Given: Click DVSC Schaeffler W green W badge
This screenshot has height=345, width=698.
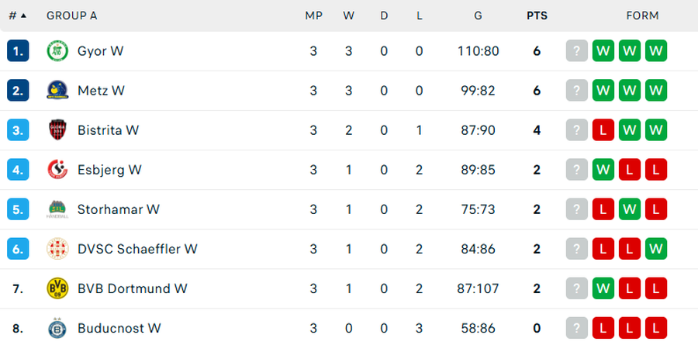Looking at the screenshot, I should click(x=655, y=249).
